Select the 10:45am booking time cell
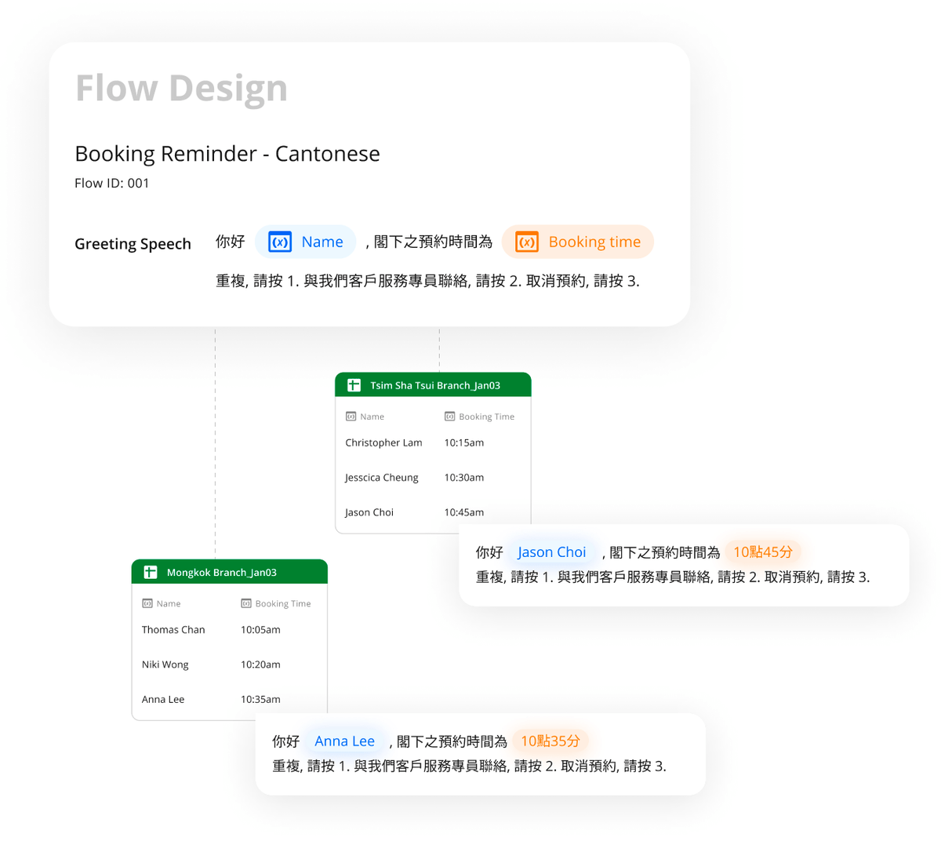Screen dimensions: 941x841 coord(464,512)
